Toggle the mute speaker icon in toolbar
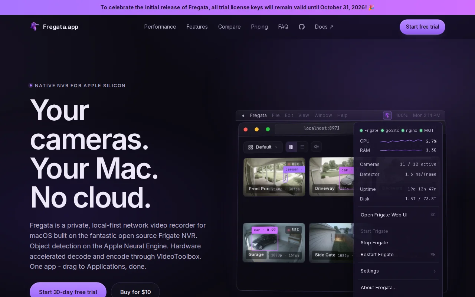The width and height of the screenshot is (475, 297). tap(317, 147)
